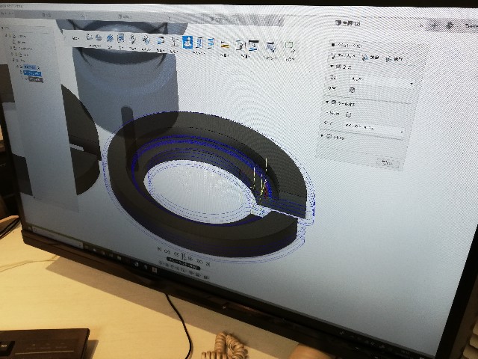The height and width of the screenshot is (359, 478).
Task: Select the dark last operation in browser tree
Action: click(36, 80)
